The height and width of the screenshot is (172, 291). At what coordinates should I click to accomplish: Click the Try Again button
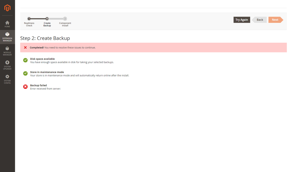(242, 20)
